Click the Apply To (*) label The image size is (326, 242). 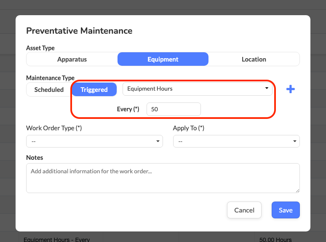(188, 128)
